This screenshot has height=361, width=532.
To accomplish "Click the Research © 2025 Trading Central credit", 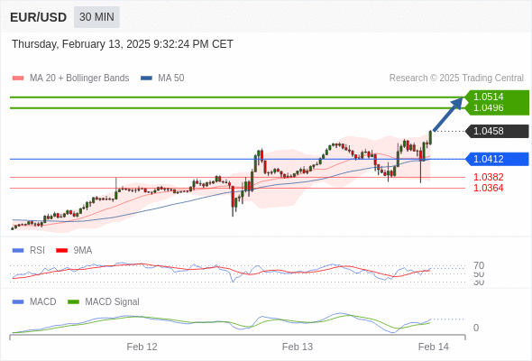I will tap(456, 79).
